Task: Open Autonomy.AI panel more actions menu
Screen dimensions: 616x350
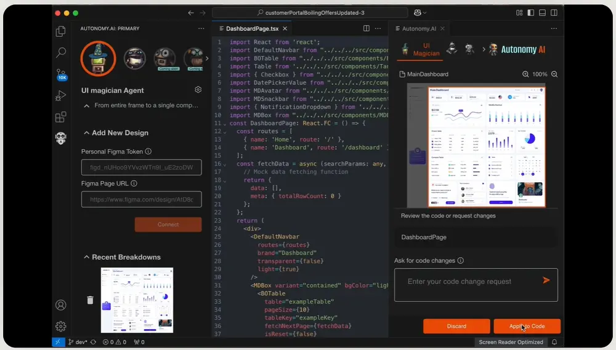Action: 554,28
